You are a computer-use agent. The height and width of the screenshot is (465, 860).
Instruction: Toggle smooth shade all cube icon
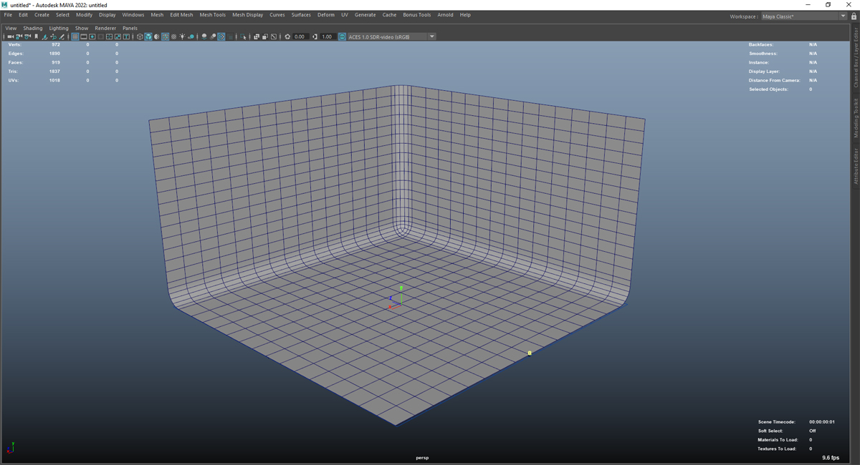148,36
